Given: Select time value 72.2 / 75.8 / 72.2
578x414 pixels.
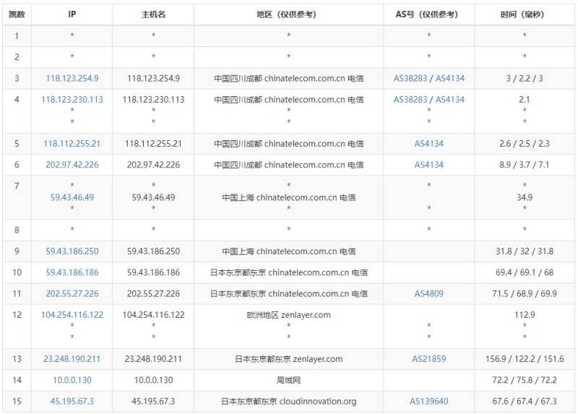Looking at the screenshot, I should (525, 380).
